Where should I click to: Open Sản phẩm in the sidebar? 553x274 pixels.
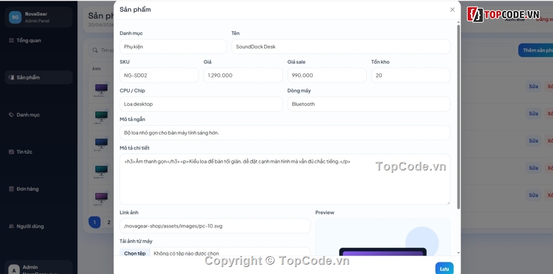pos(39,77)
